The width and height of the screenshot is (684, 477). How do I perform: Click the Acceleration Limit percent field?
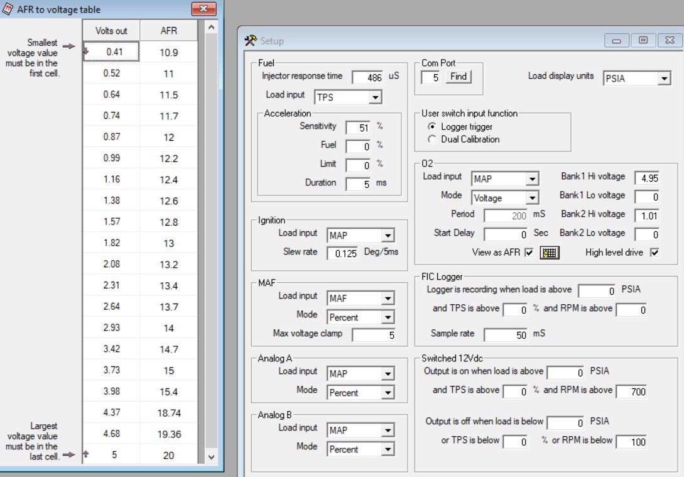358,165
